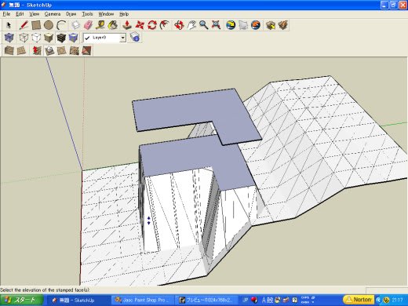The height and width of the screenshot is (306, 408).
Task: Open the Camera menu
Action: [x=53, y=14]
